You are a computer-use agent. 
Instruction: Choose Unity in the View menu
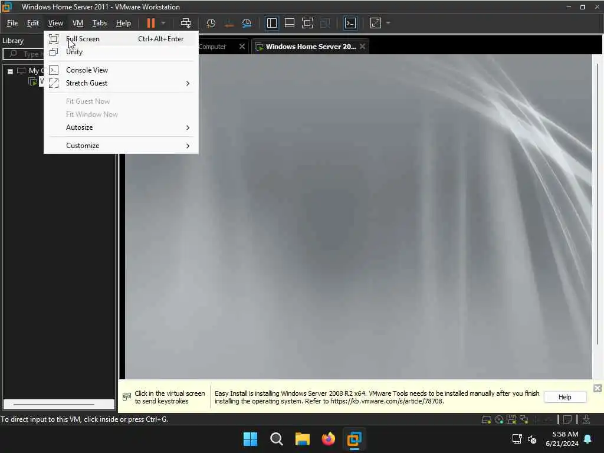click(121, 52)
